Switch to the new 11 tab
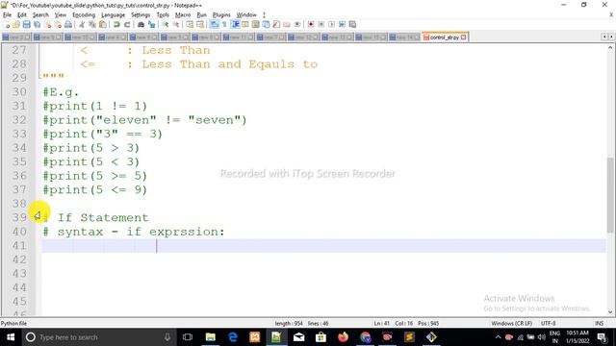616x346 pixels. click(239, 37)
